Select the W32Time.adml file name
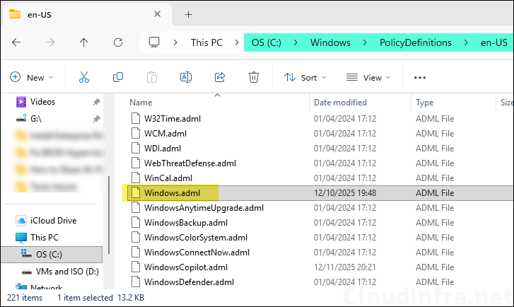514x307 pixels. (173, 118)
